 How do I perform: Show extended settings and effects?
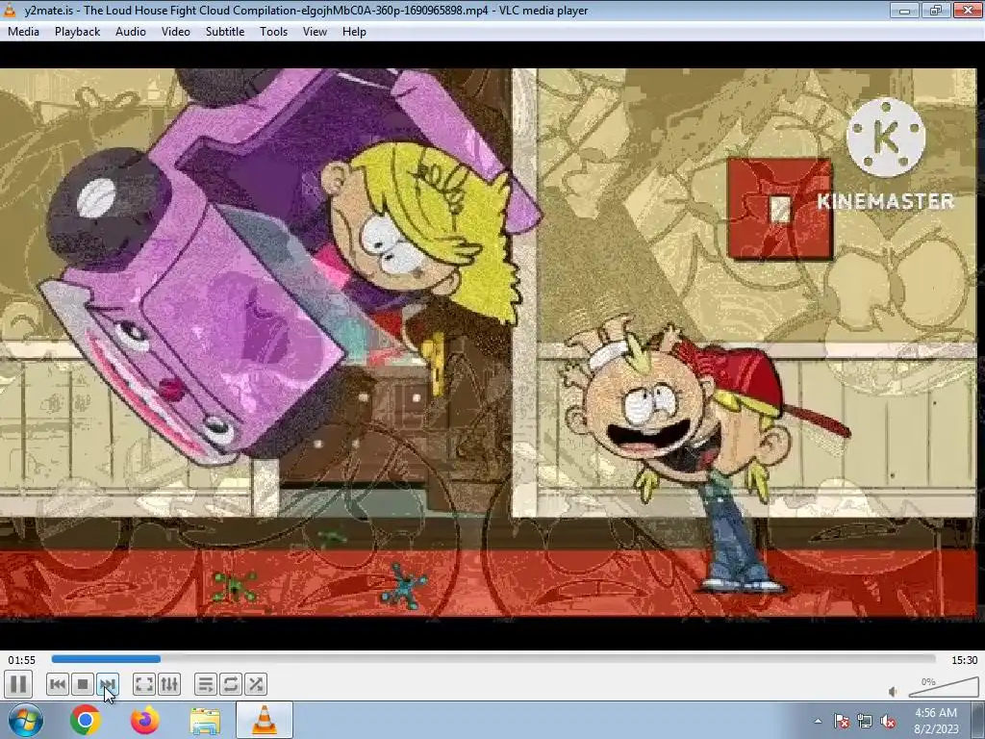click(x=169, y=684)
